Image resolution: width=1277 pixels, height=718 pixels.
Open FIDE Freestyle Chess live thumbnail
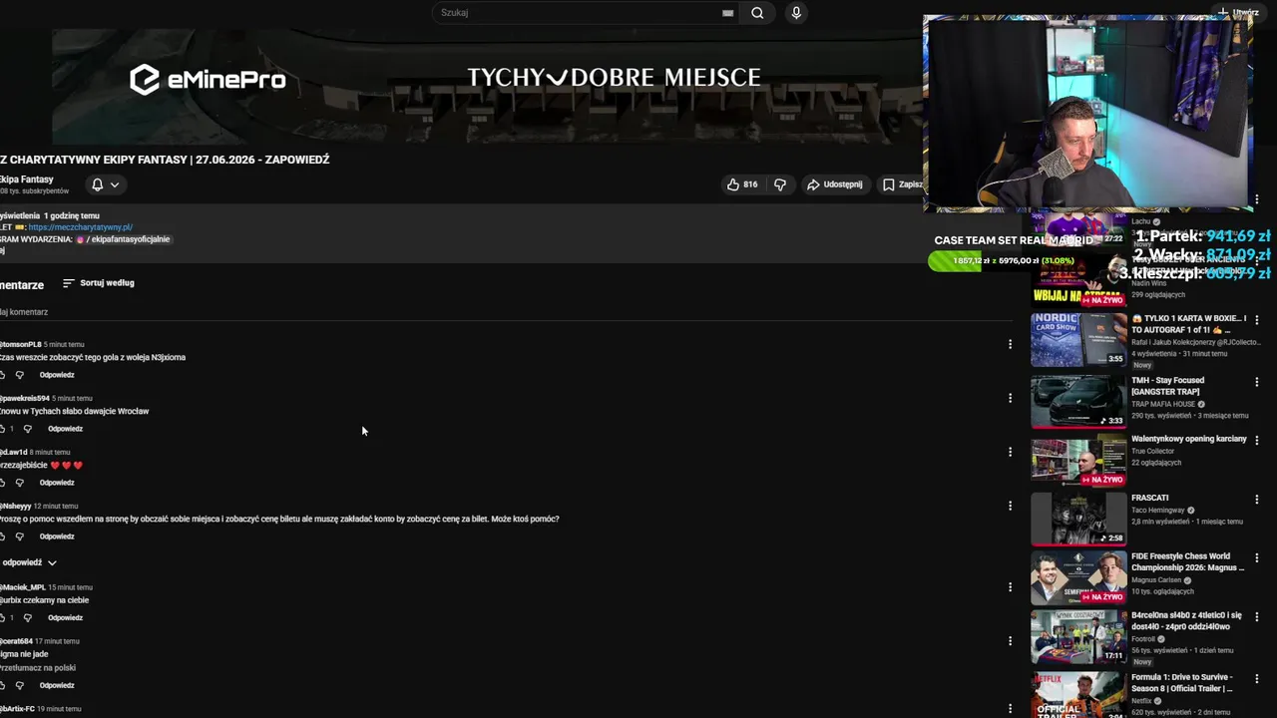point(1078,577)
